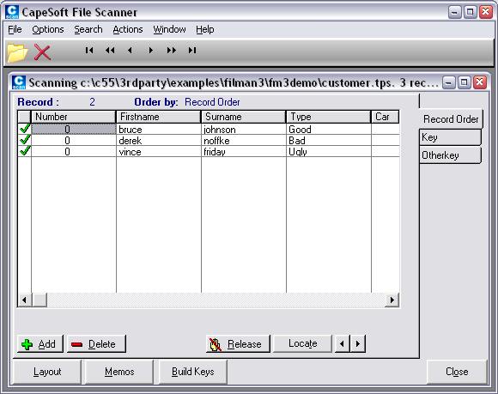Jump to first record toolbar arrow
This screenshot has width=498, height=394.
(x=89, y=50)
